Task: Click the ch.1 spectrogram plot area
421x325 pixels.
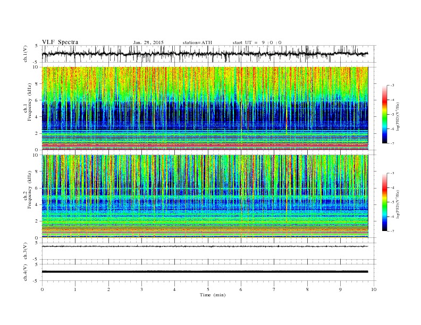Action: tap(205, 108)
